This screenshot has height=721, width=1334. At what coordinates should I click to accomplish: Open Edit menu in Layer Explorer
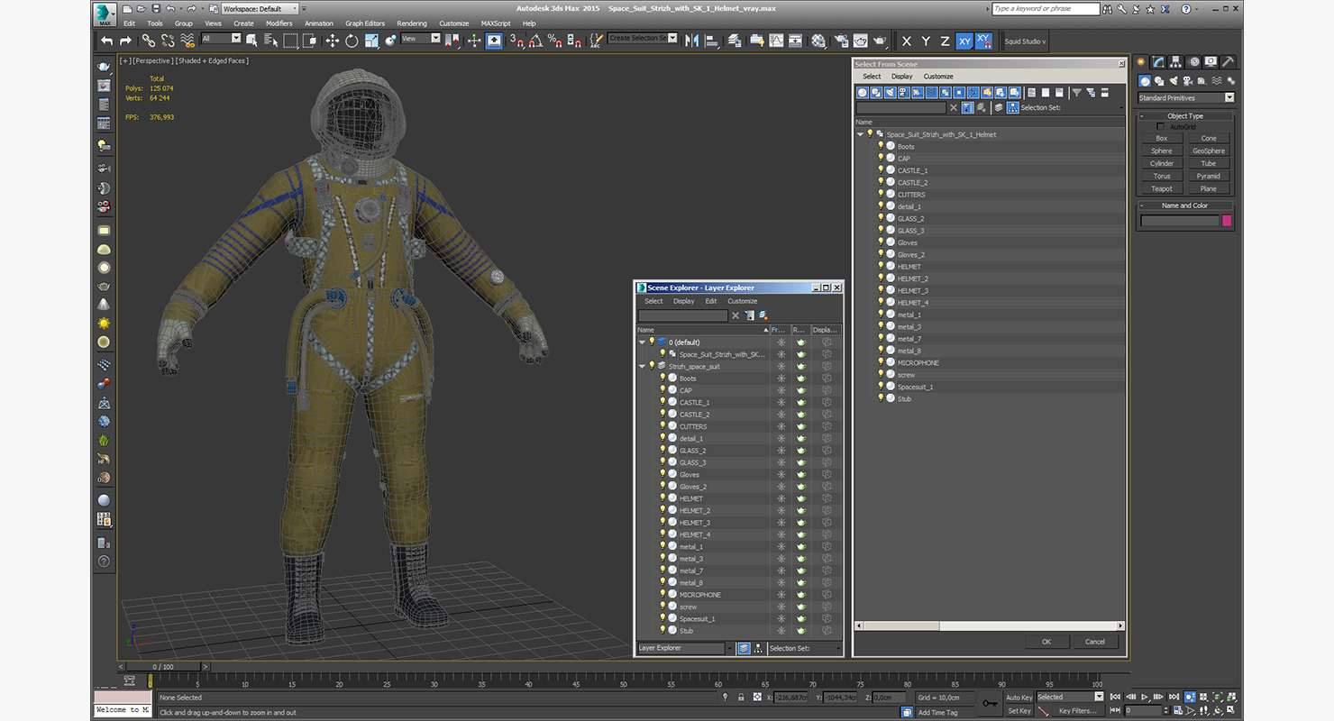click(711, 301)
